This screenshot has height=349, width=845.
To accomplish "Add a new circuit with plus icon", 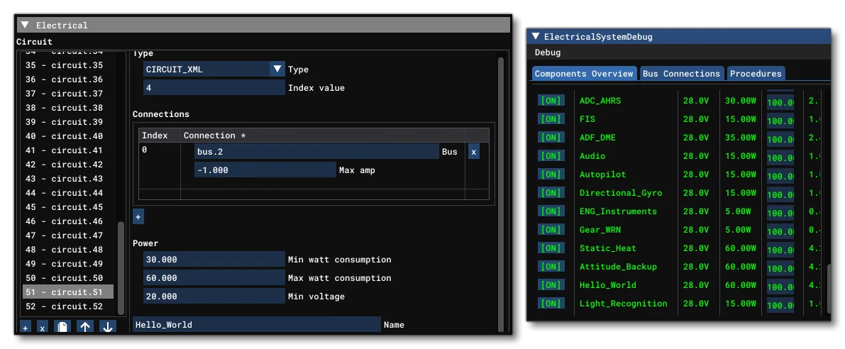I will click(x=26, y=328).
